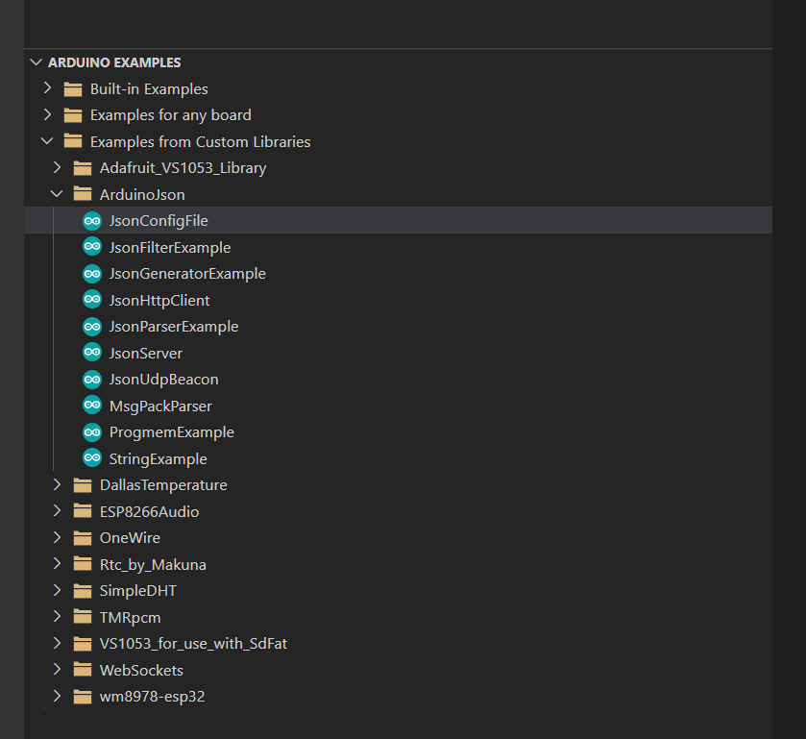Click the WebSockets folder icon
The height and width of the screenshot is (739, 806).
pos(83,670)
